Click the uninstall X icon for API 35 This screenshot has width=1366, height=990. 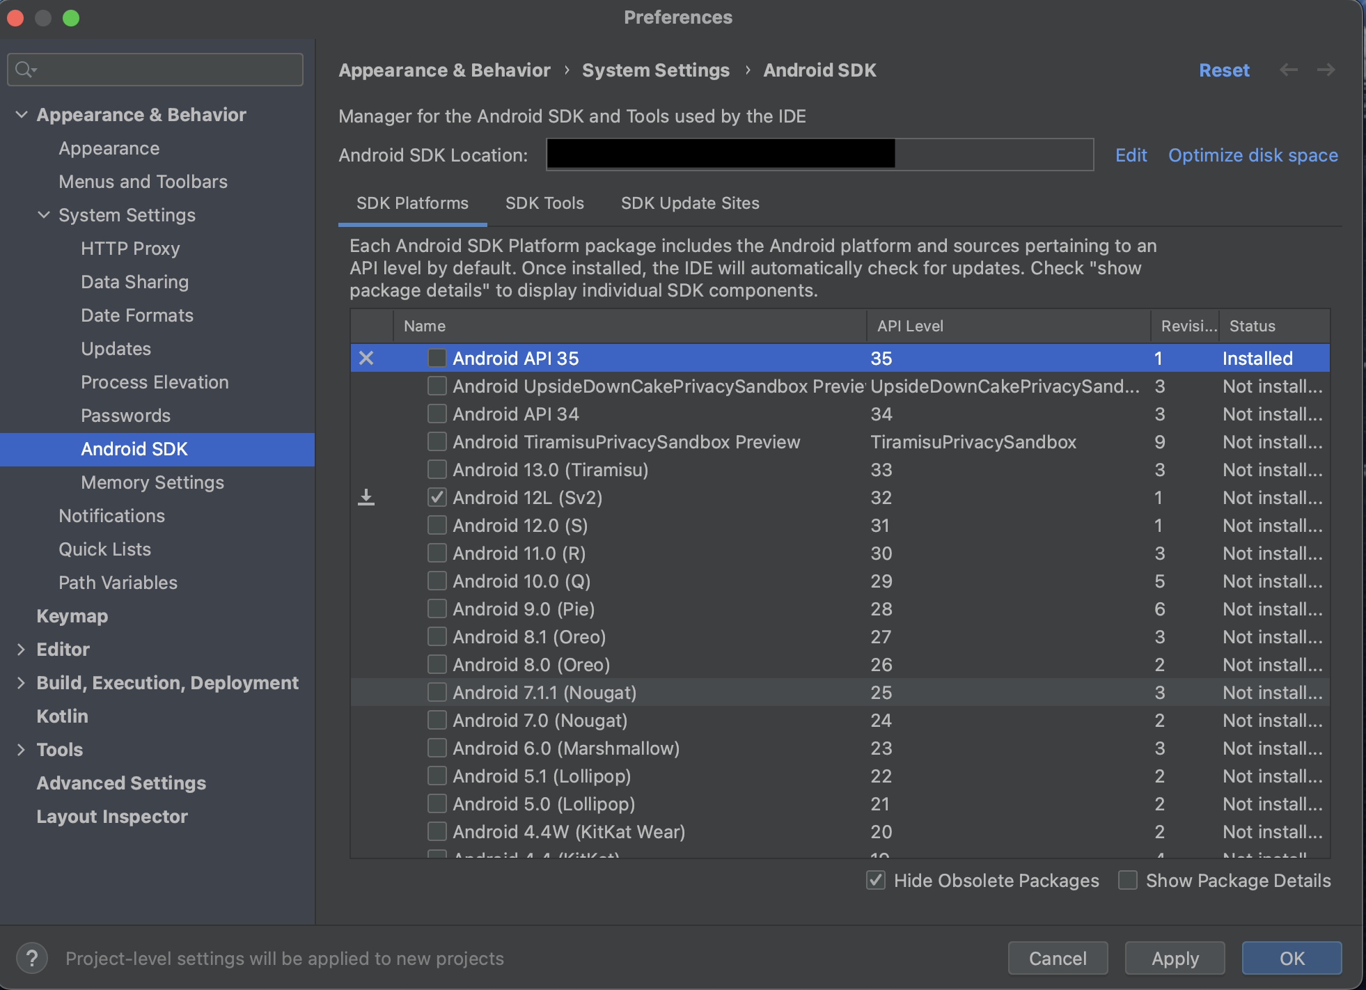coord(366,359)
